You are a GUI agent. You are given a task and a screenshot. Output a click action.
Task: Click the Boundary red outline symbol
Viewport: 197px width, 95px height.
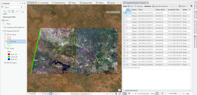[x=9, y=38]
